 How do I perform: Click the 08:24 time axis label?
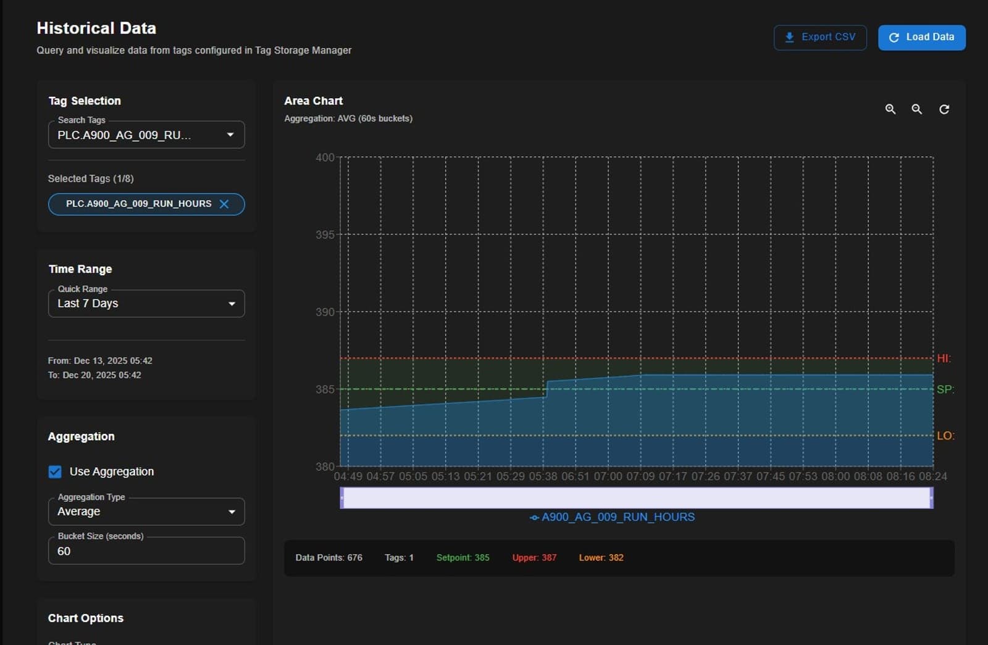click(932, 476)
